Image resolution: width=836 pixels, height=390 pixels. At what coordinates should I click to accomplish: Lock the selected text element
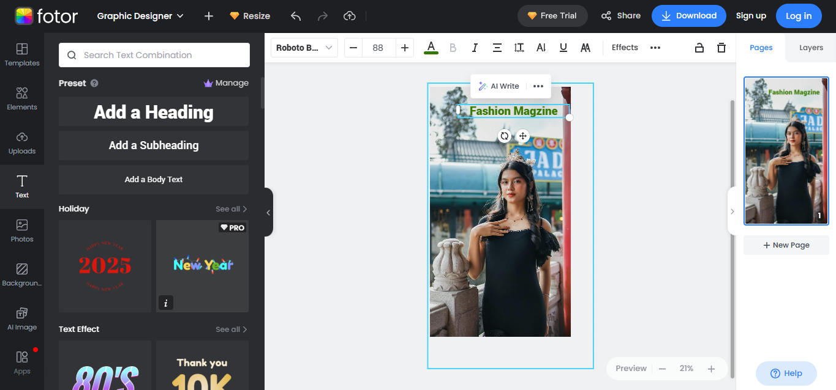click(x=699, y=48)
